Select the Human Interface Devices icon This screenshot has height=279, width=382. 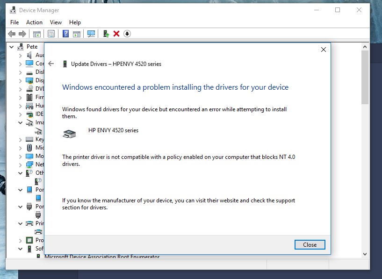pos(29,106)
